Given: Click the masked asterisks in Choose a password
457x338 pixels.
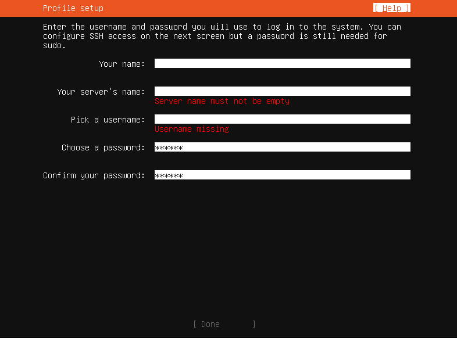Looking at the screenshot, I should 169,148.
